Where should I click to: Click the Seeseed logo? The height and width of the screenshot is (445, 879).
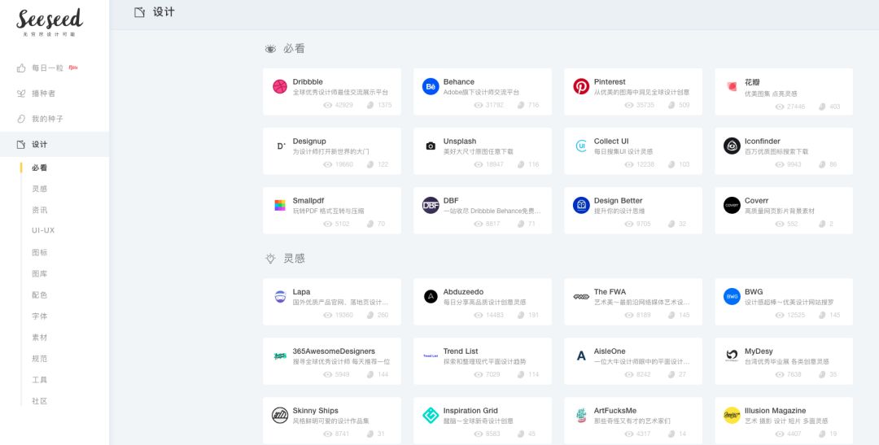tap(50, 21)
